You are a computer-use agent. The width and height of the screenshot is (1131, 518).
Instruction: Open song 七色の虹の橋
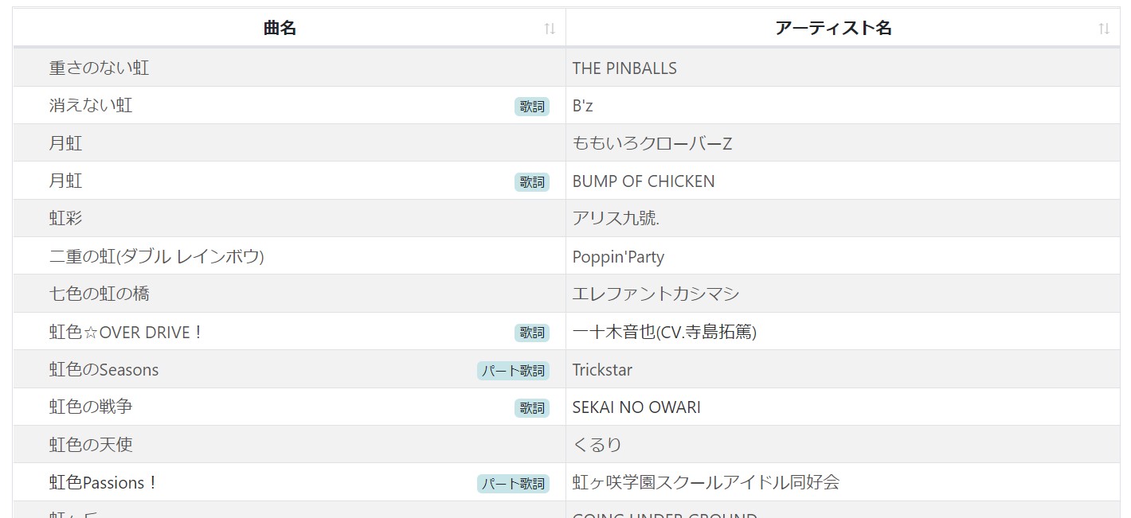tap(99, 294)
